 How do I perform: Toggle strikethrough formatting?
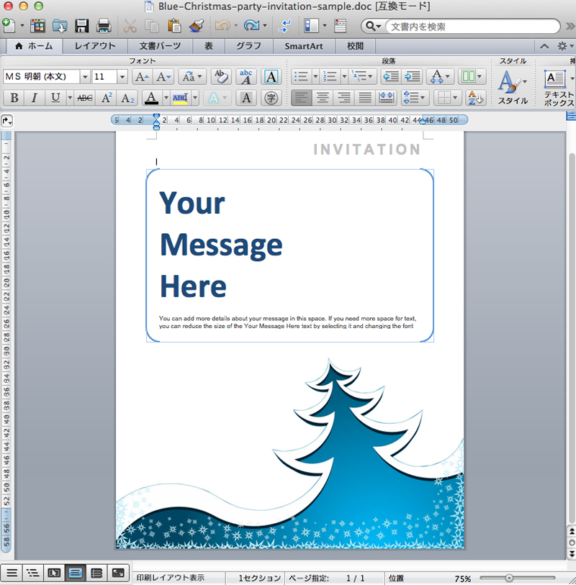pyautogui.click(x=85, y=98)
